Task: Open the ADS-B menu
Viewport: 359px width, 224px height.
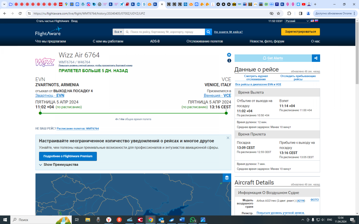Action: [x=155, y=41]
